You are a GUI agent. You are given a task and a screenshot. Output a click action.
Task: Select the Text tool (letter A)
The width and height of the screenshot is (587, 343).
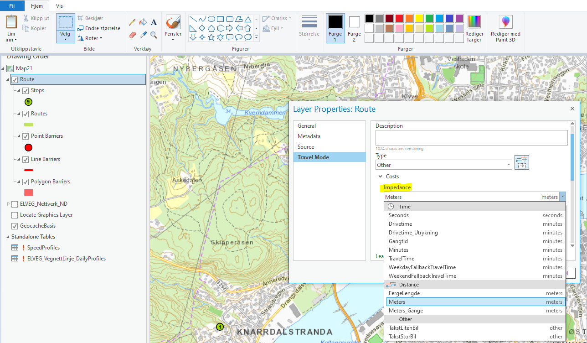click(x=154, y=22)
